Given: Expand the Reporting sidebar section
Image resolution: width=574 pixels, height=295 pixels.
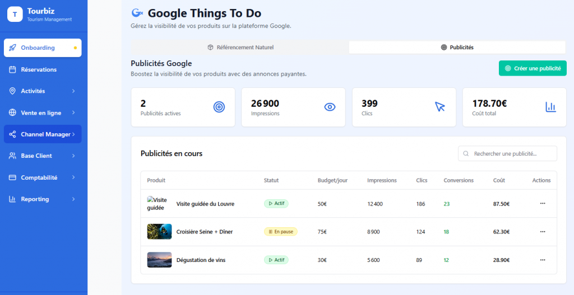Looking at the screenshot, I should coord(43,199).
